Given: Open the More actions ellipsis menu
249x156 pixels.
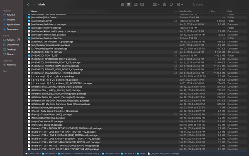Looking at the screenshot, I should coord(180,5).
